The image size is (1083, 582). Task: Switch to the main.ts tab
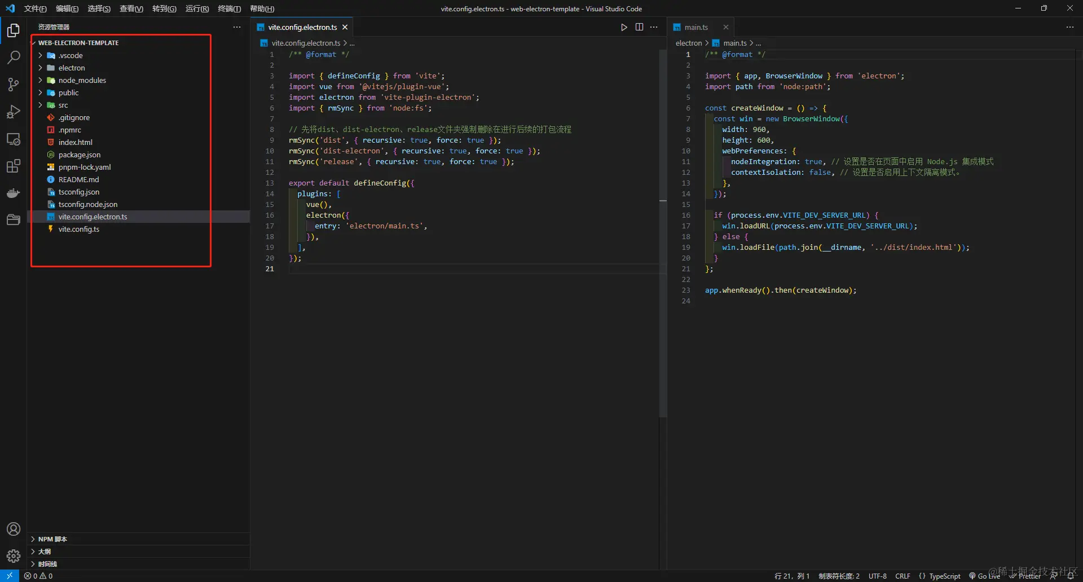pyautogui.click(x=696, y=27)
